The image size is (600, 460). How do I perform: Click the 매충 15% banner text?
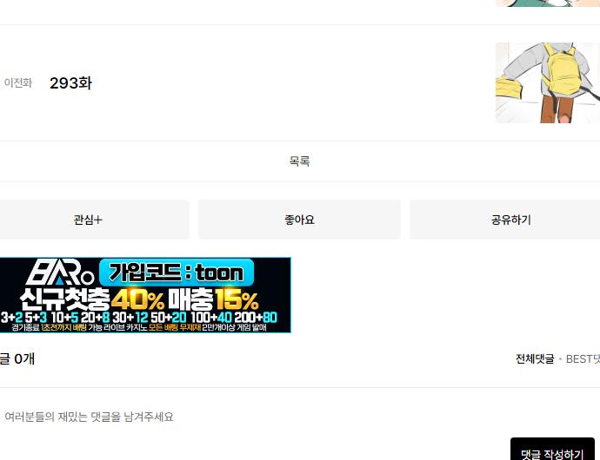point(214,299)
